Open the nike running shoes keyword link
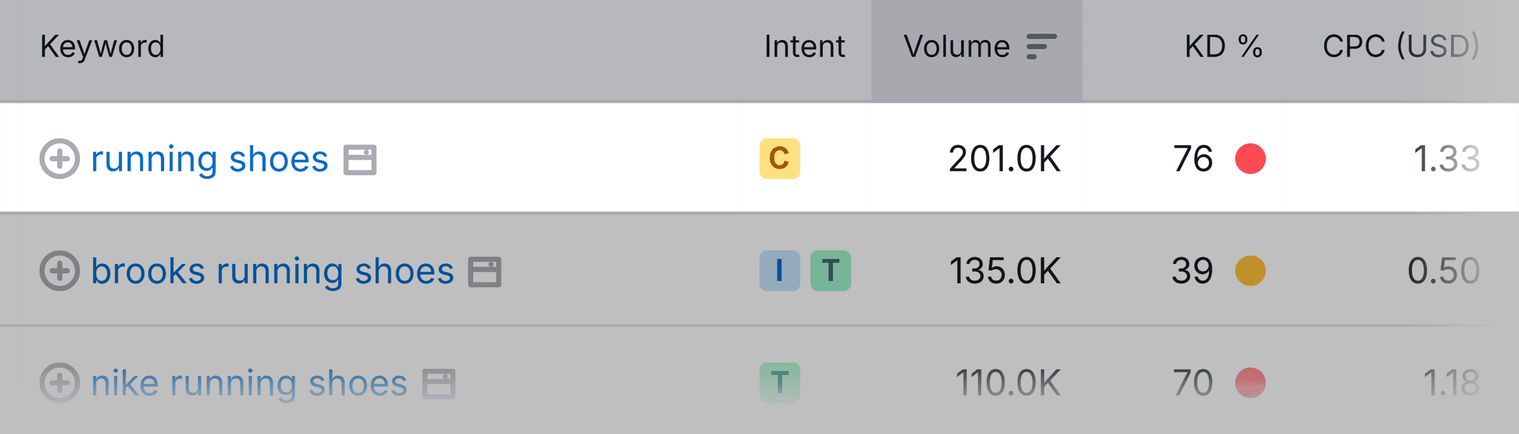 tap(249, 384)
